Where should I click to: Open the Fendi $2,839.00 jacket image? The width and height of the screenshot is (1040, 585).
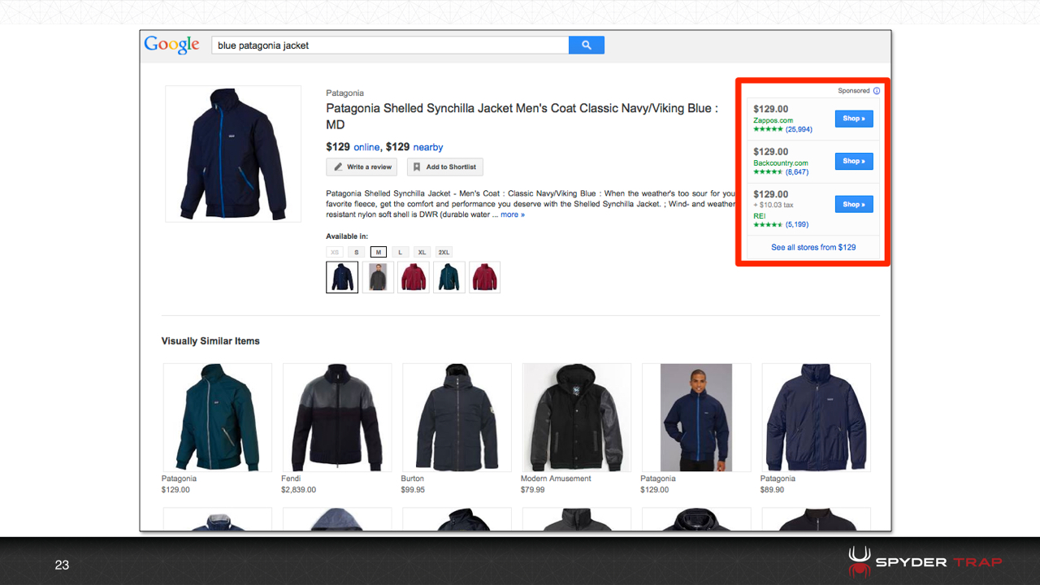click(x=337, y=418)
